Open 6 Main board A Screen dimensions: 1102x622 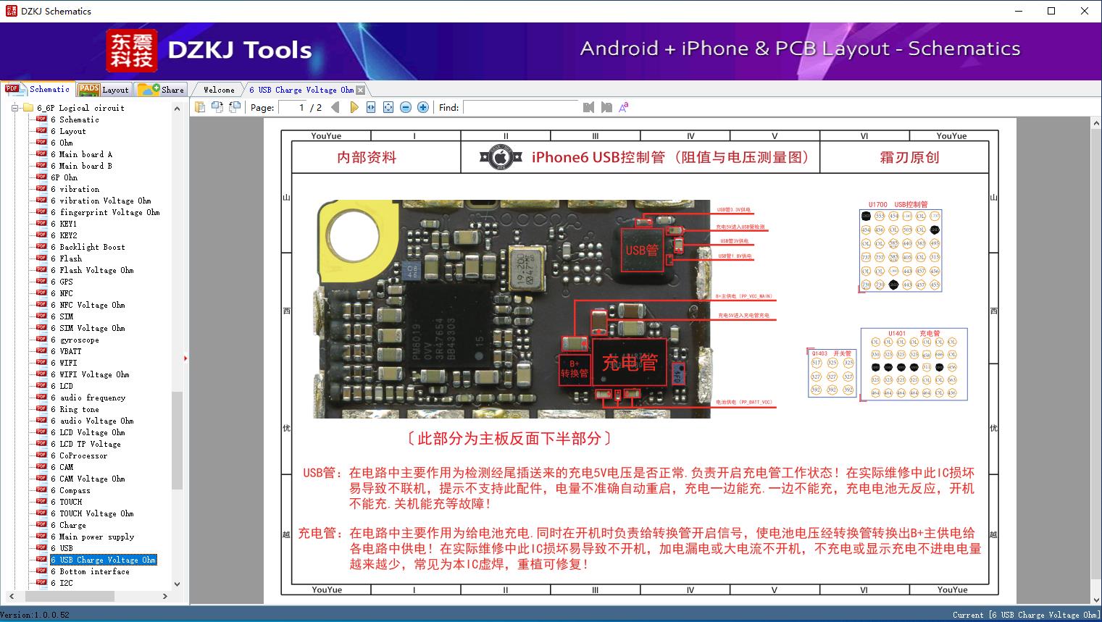(x=81, y=154)
